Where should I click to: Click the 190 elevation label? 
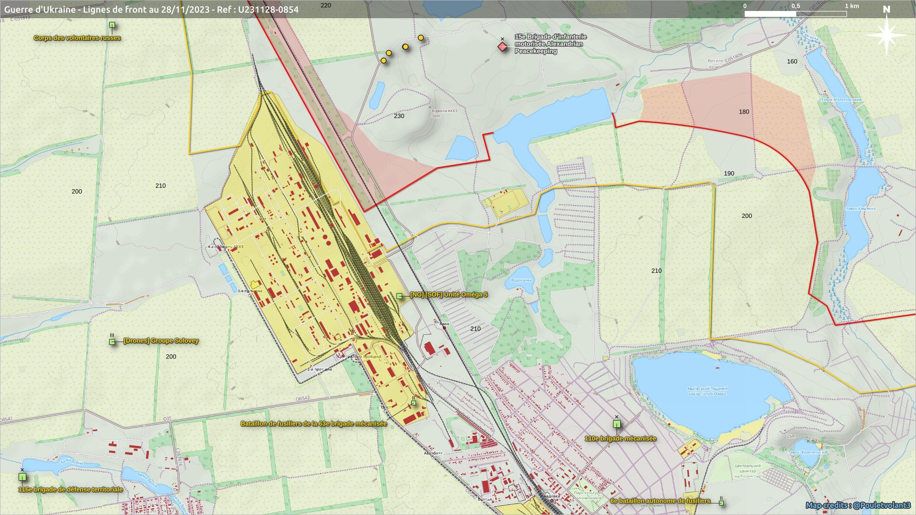(729, 174)
